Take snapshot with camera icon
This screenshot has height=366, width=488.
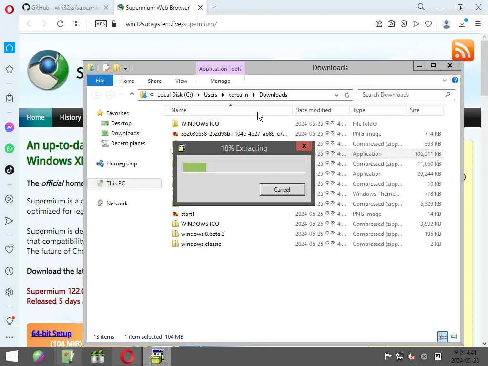tap(391, 24)
